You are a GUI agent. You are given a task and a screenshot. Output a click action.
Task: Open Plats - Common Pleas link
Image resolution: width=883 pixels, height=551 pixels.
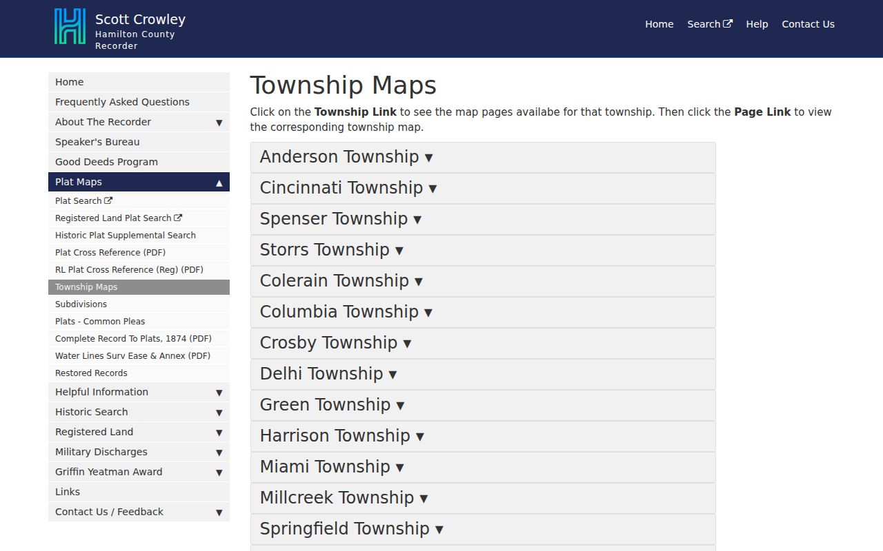139,322
